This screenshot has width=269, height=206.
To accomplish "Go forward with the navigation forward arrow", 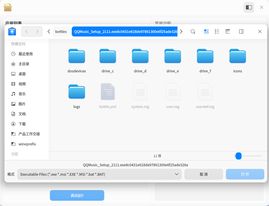I will [37, 31].
